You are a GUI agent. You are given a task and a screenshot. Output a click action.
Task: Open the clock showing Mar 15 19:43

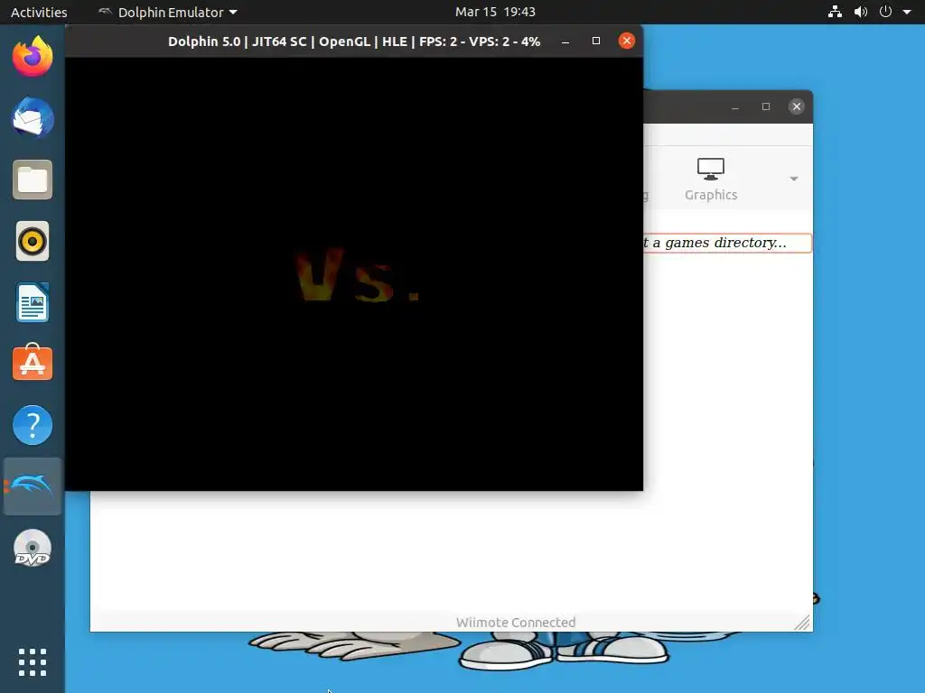[495, 12]
